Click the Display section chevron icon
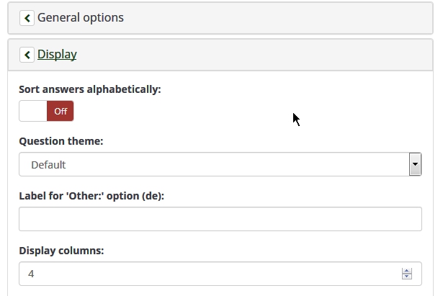Screen dimensions: 443x296 click(27, 55)
